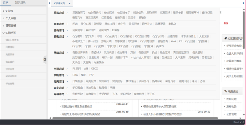Click the link icon beside 常用链接
The height and width of the screenshot is (125, 246).
pyautogui.click(x=225, y=91)
